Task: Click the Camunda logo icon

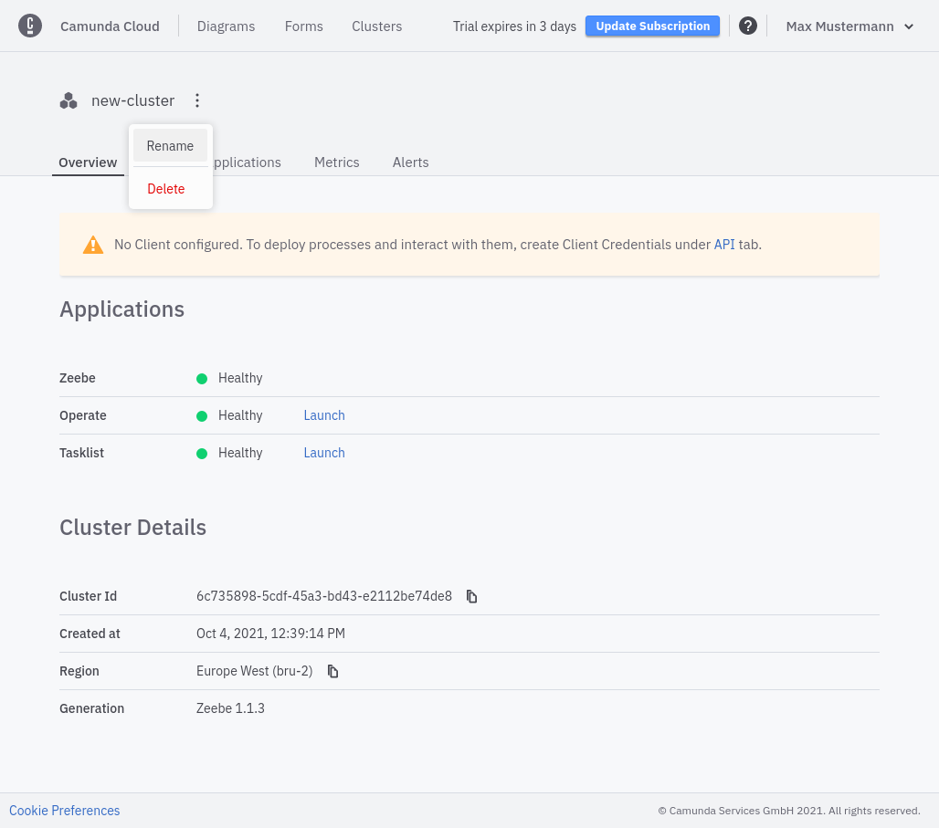Action: [x=30, y=26]
